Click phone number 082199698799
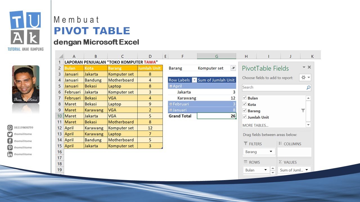The width and height of the screenshot is (360, 202). (x=24, y=128)
